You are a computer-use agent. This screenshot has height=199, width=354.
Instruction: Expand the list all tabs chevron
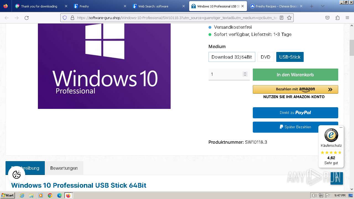322,6
